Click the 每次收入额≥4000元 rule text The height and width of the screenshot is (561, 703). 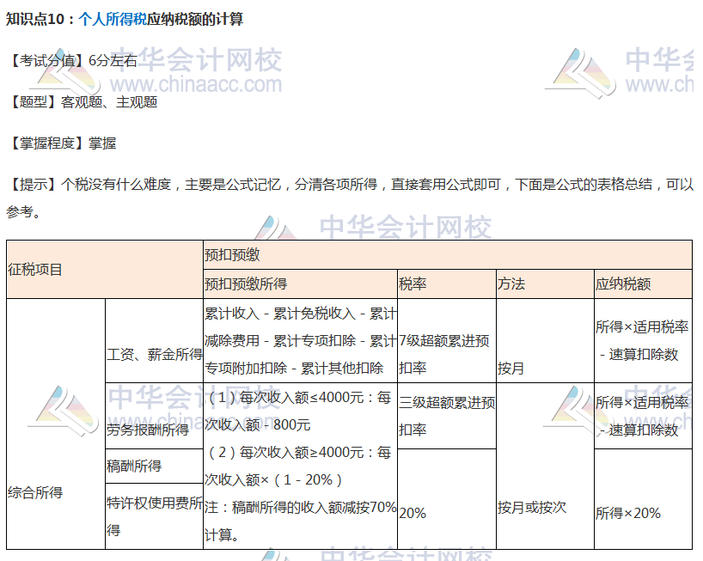(297, 466)
